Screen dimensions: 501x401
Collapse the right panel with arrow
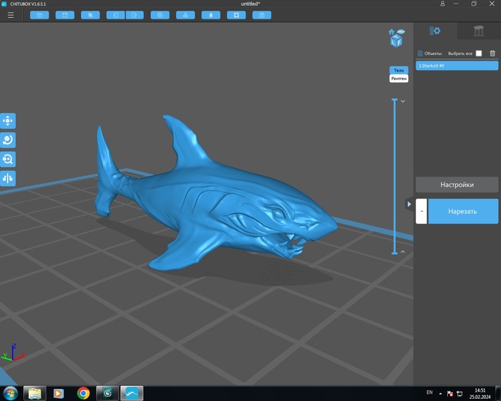(409, 204)
